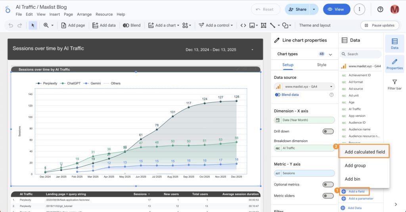Open the zoom level dropdown arrow
Viewport: 406px width, 212px height.
(x=52, y=25)
